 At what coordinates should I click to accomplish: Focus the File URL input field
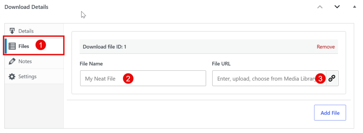[x=269, y=78]
